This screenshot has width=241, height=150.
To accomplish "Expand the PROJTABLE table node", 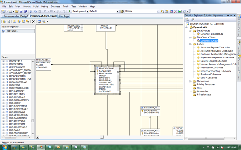I will [3, 130].
